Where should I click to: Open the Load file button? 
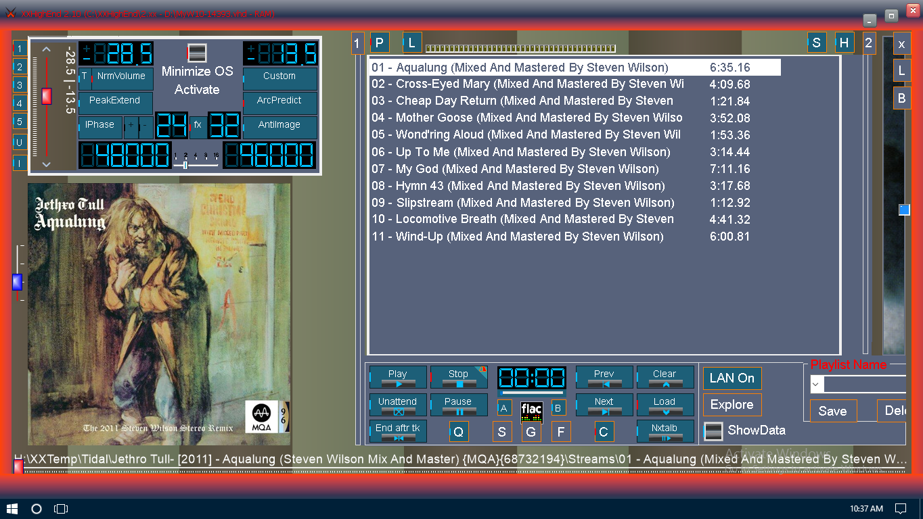[665, 405]
